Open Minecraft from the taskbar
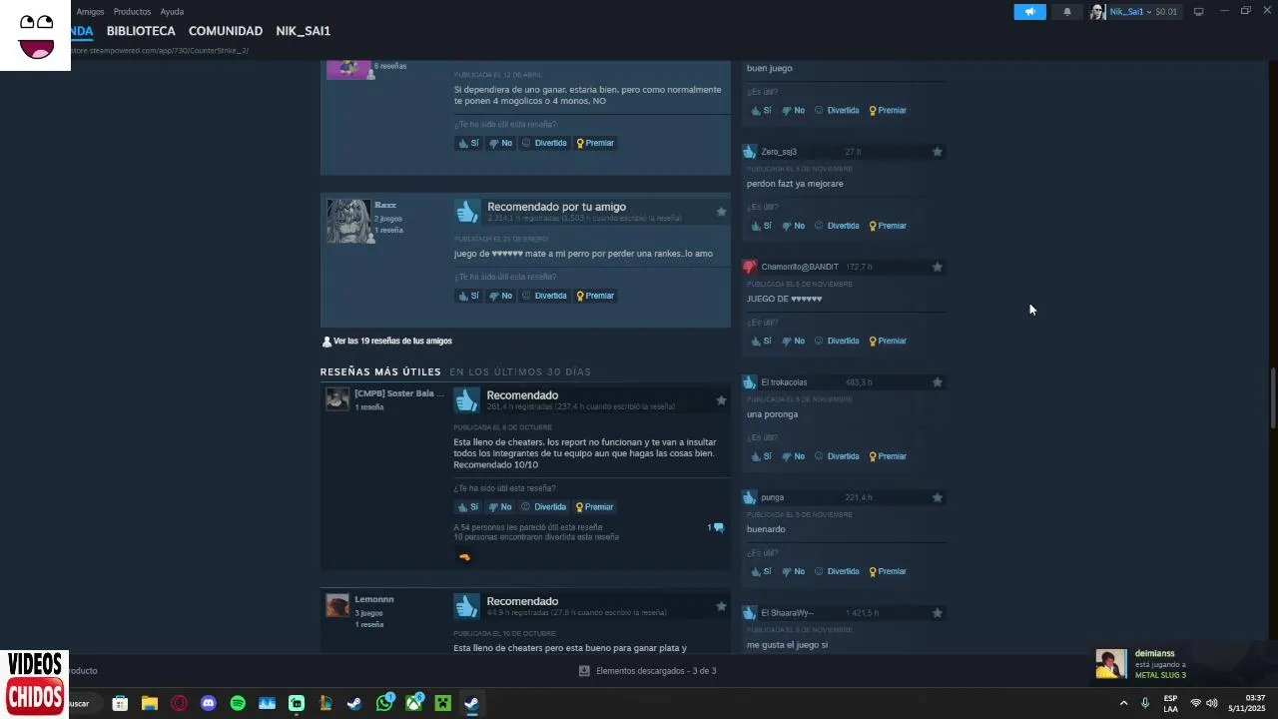 coord(442,703)
